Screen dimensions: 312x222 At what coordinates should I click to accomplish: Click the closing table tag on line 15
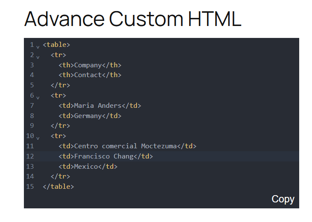pos(58,187)
